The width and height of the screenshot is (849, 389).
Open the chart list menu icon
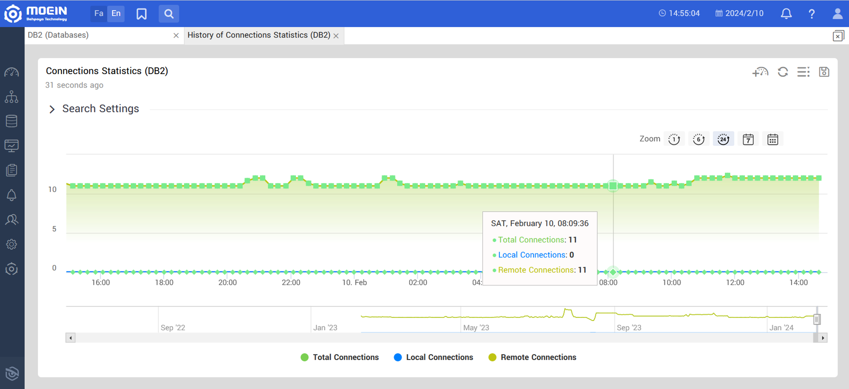point(803,72)
